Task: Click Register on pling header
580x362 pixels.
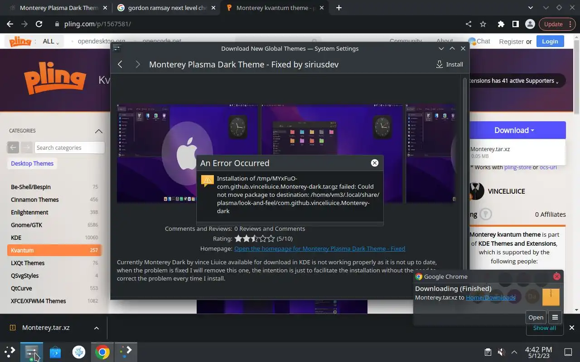Action: pos(511,41)
